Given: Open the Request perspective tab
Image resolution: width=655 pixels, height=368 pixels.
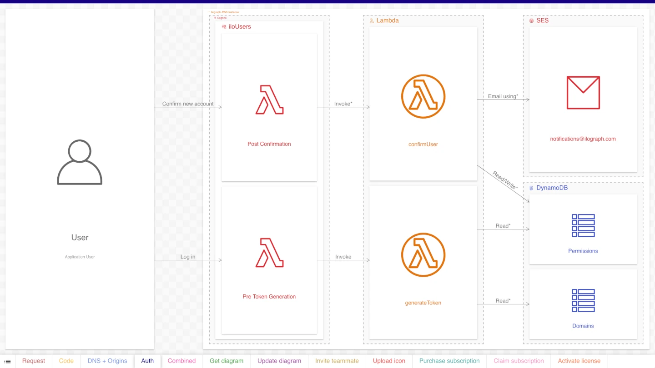Looking at the screenshot, I should (34, 361).
